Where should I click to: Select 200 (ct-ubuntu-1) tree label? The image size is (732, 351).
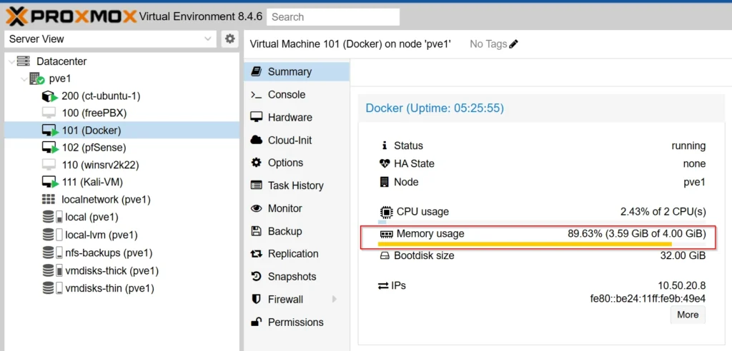(x=101, y=96)
